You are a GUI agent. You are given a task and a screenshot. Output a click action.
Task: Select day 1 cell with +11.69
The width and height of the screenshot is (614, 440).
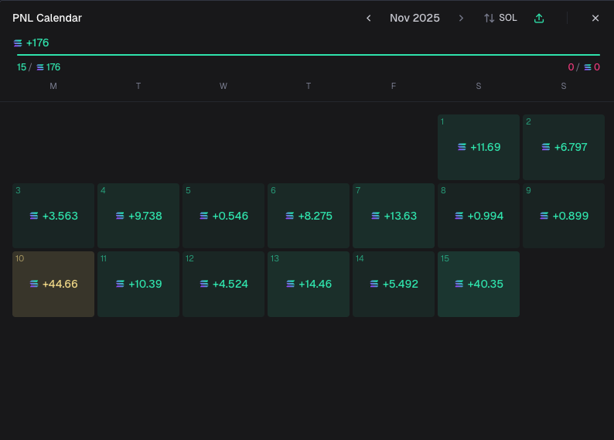[479, 147]
